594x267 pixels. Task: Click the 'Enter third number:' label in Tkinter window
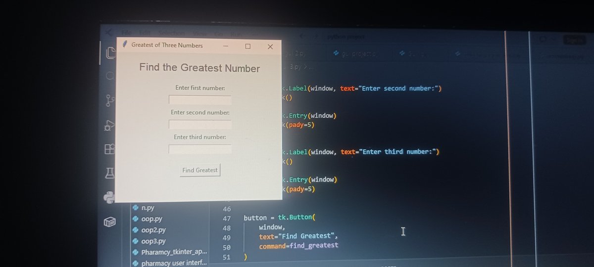point(200,137)
